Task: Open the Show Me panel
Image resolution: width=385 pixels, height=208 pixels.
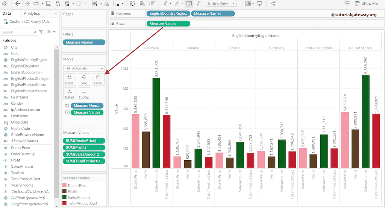Action: pyautogui.click(x=366, y=3)
